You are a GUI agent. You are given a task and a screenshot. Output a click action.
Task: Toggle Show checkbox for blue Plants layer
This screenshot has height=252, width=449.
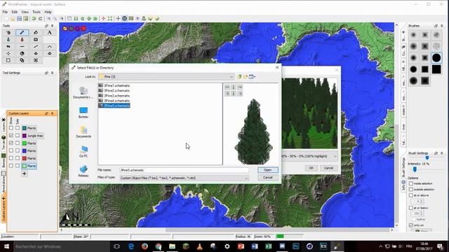click(x=11, y=150)
